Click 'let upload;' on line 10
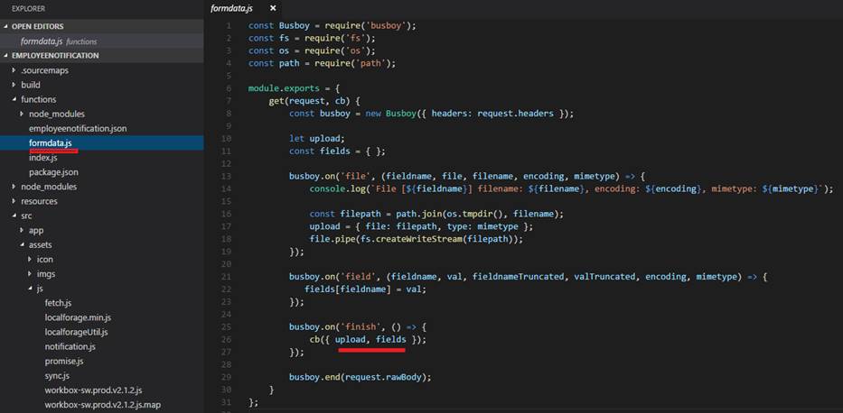The height and width of the screenshot is (413, 843). (316, 138)
